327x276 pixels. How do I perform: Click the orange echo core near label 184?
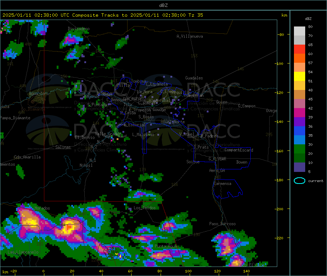tap(69, 226)
